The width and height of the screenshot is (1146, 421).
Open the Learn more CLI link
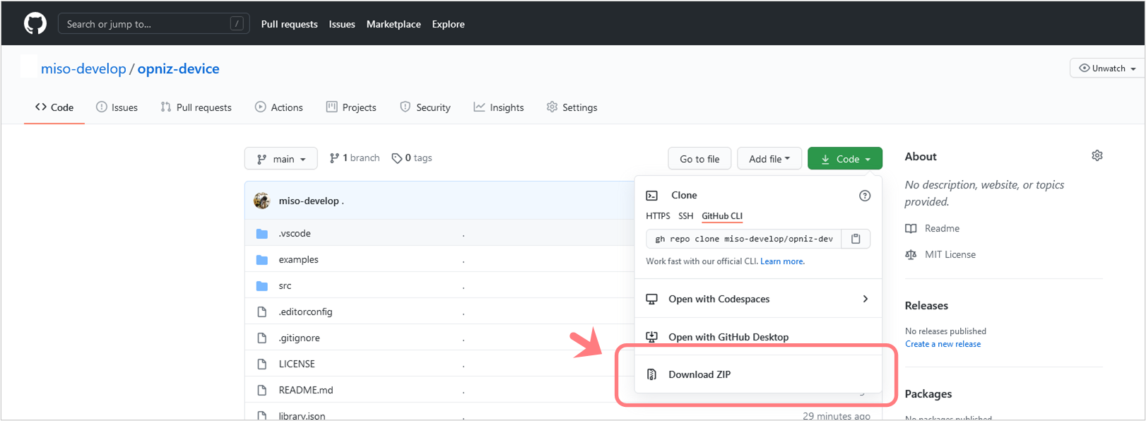[x=782, y=261]
